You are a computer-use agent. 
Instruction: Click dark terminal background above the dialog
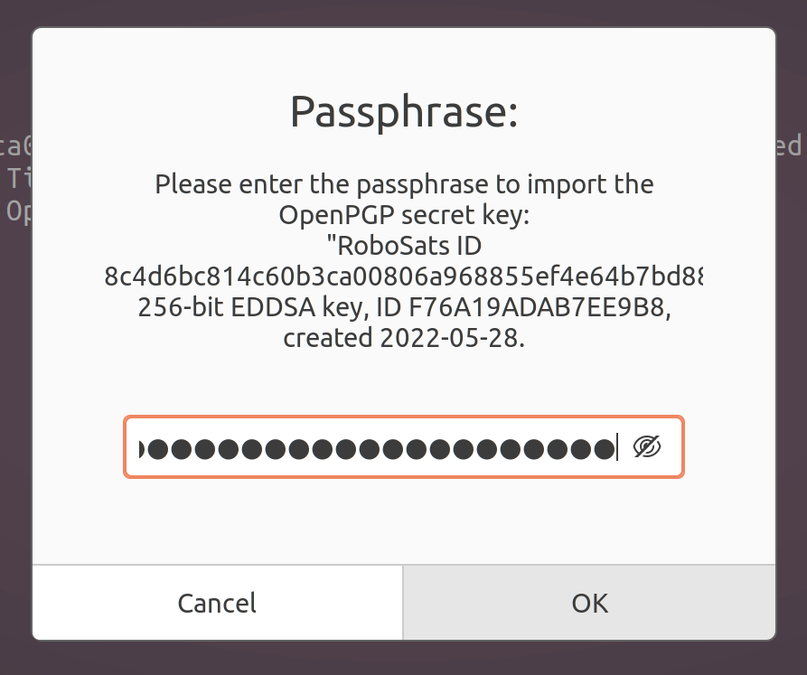pos(403,13)
